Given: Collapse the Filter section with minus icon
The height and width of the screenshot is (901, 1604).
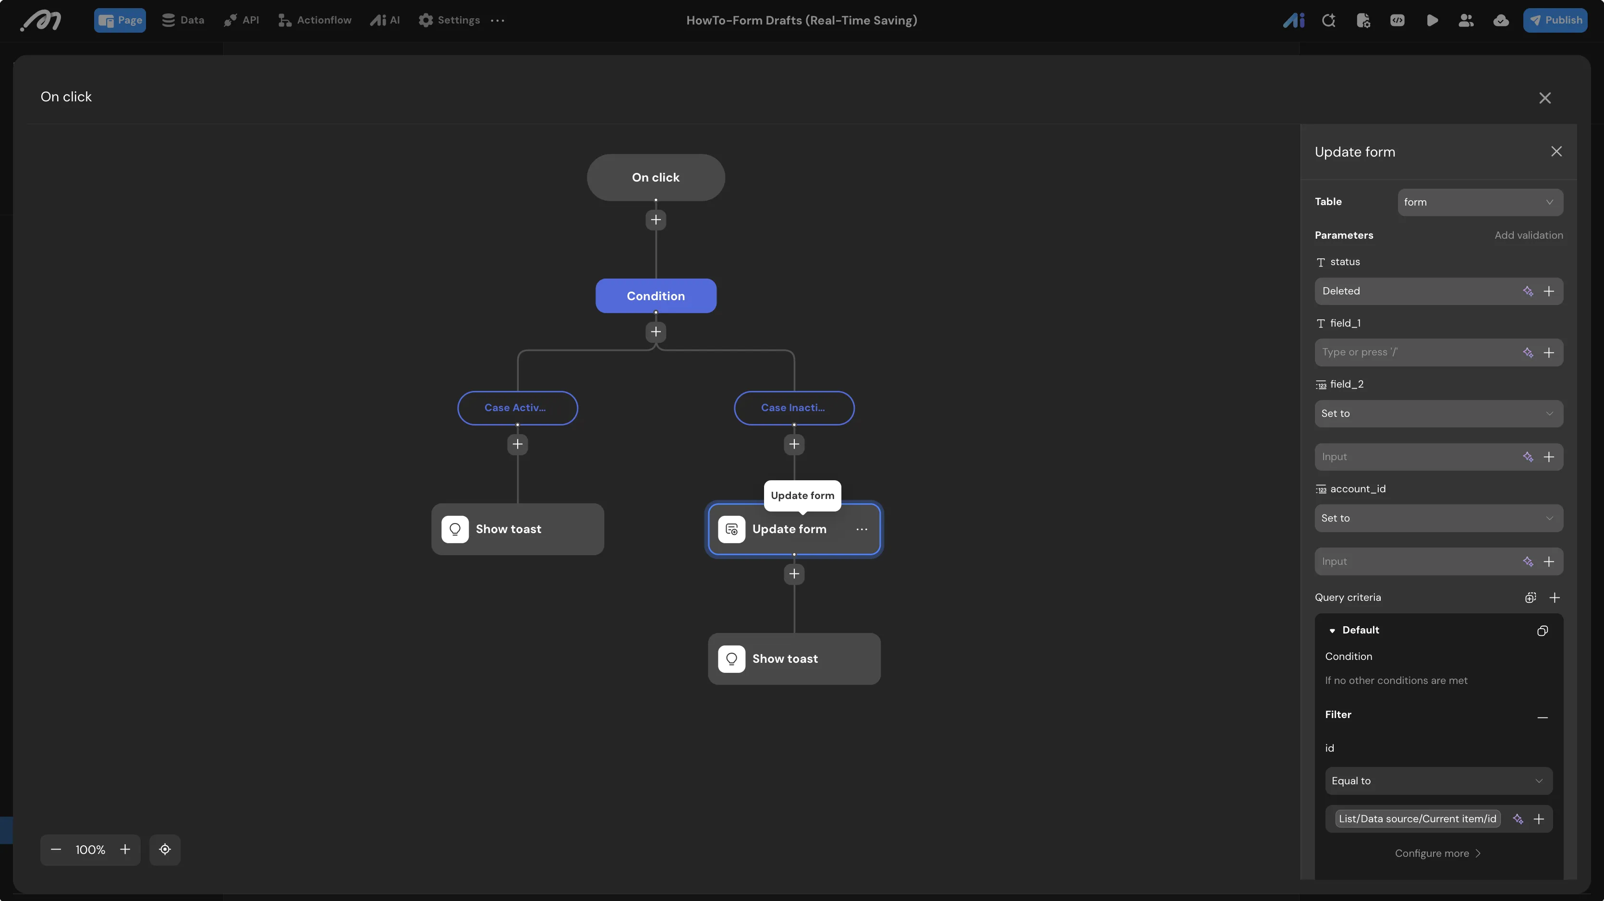Looking at the screenshot, I should [x=1543, y=718].
